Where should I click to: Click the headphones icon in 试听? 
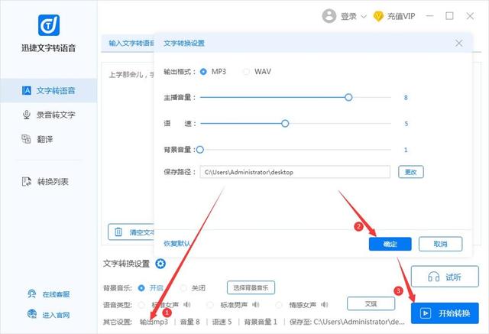click(x=433, y=277)
